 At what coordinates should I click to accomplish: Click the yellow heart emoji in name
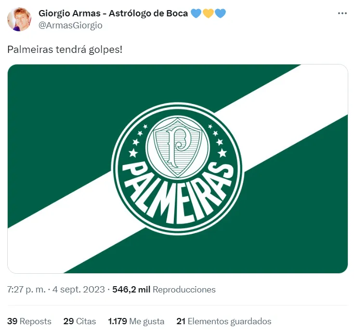(x=208, y=13)
